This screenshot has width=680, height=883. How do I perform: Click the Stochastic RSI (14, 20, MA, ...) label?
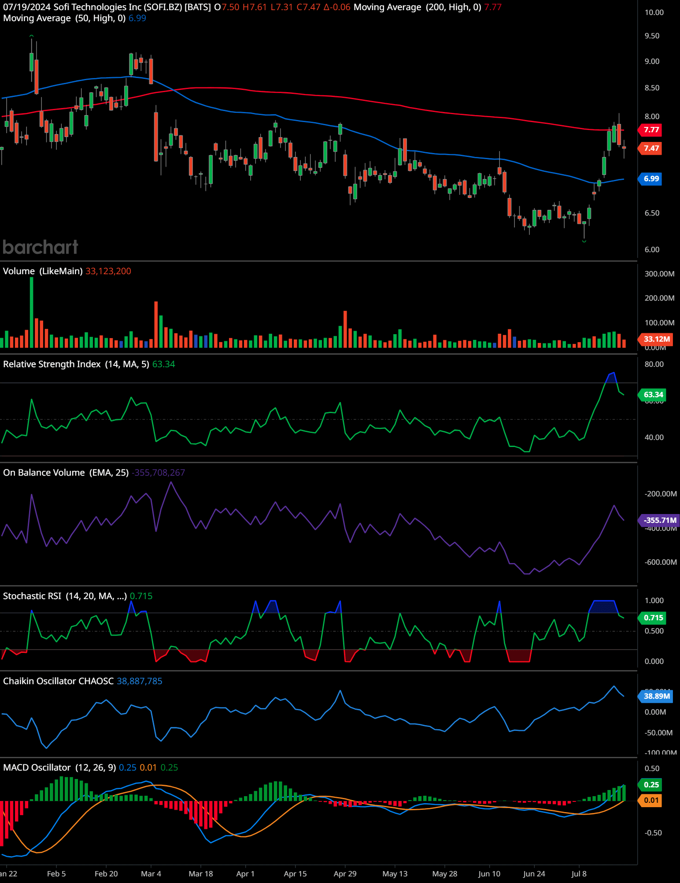(x=65, y=596)
